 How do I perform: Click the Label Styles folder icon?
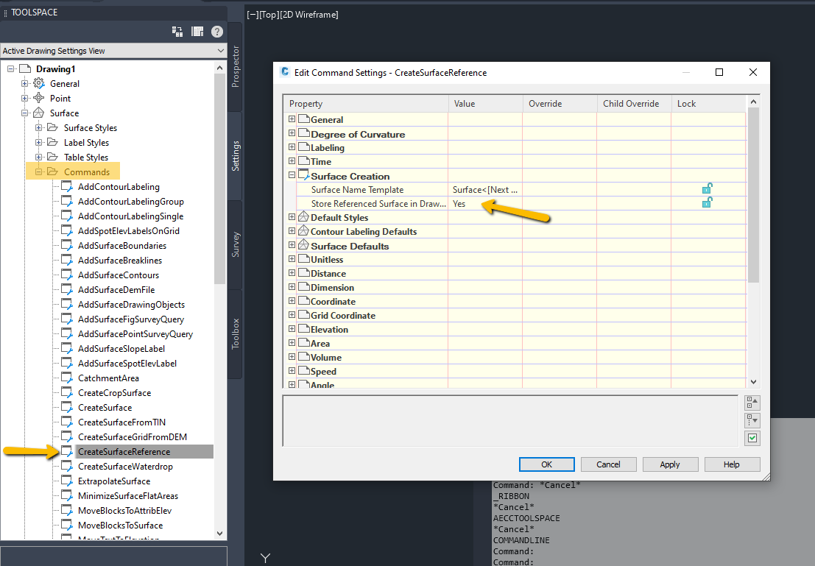52,142
